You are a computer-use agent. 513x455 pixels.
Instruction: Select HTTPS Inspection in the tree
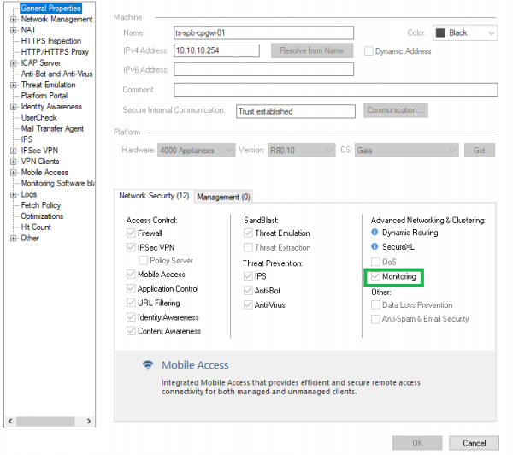pos(51,41)
